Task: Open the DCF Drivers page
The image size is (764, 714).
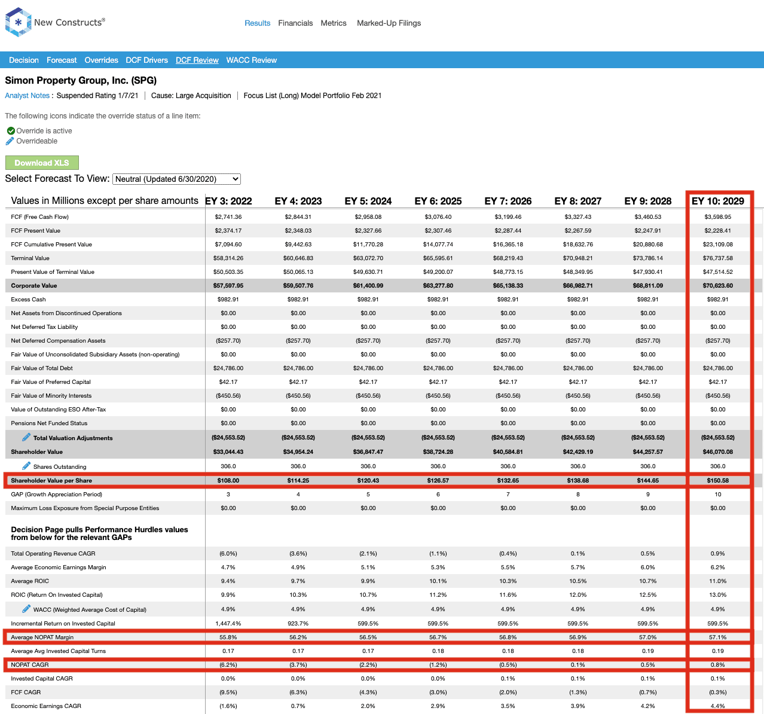Action: (x=146, y=60)
